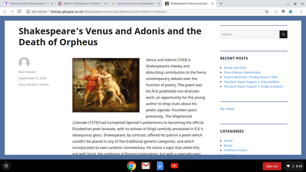Click the circular extension icon beside the star
This screenshot has width=306, height=172.
pyautogui.click(x=276, y=11)
